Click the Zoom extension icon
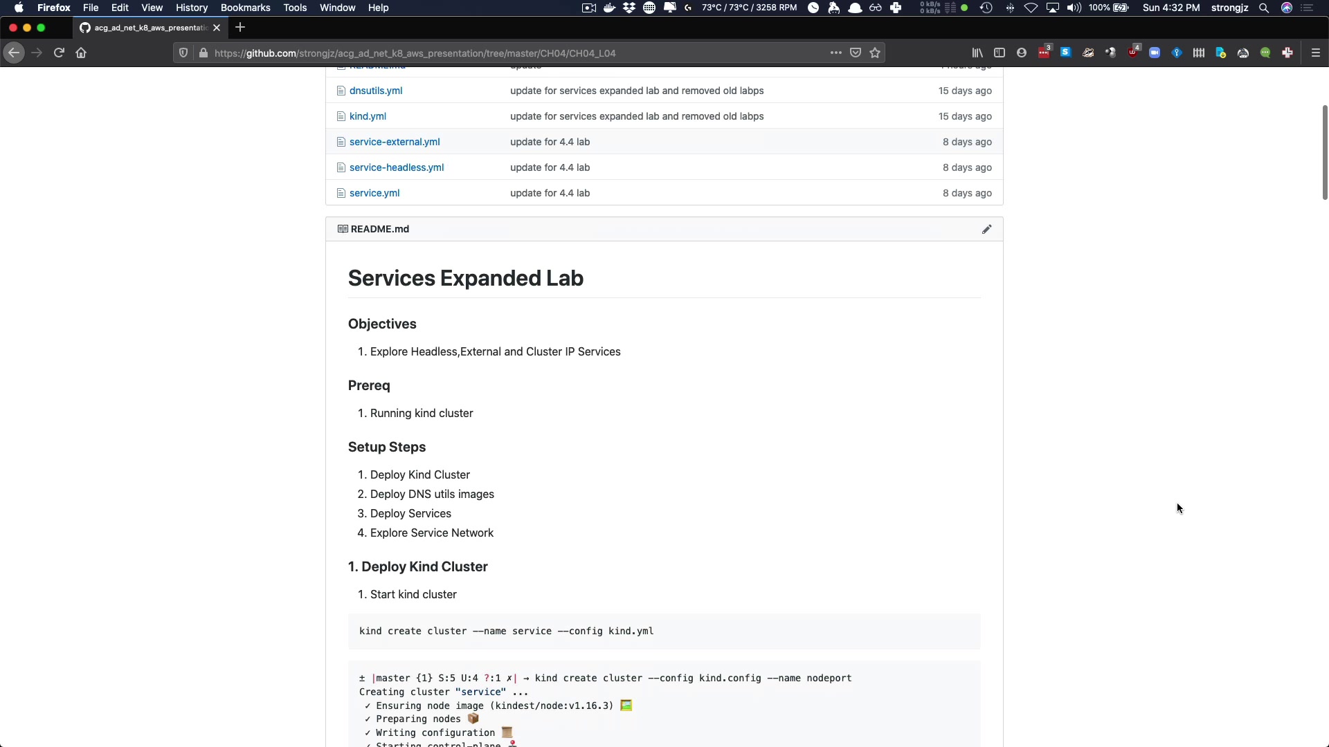 (x=1155, y=53)
